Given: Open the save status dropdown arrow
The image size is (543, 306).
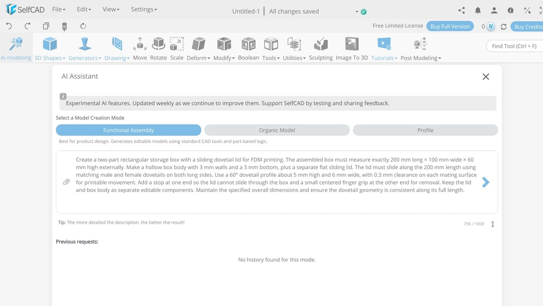Looking at the screenshot, I should coord(357,12).
